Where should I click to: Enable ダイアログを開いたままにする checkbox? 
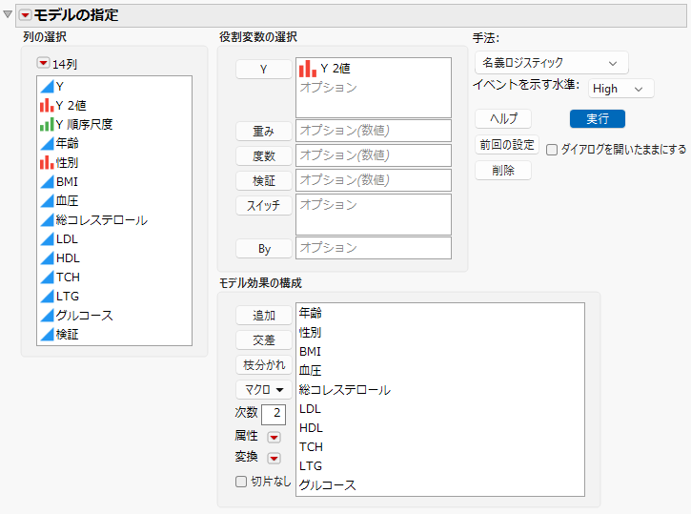[x=552, y=150]
